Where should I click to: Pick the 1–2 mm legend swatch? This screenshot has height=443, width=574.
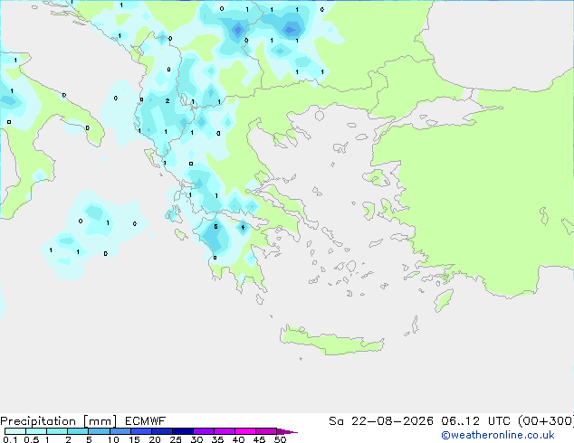pyautogui.click(x=57, y=431)
